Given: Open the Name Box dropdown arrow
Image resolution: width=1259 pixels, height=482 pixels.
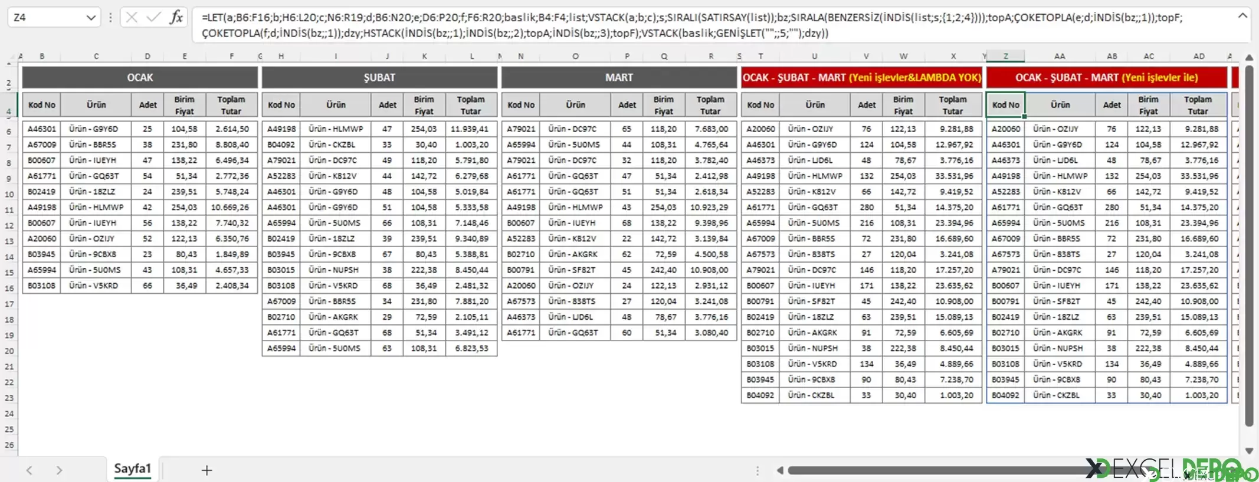Looking at the screenshot, I should [x=91, y=18].
